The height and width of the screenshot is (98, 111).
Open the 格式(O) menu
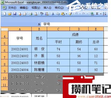(x=59, y=8)
